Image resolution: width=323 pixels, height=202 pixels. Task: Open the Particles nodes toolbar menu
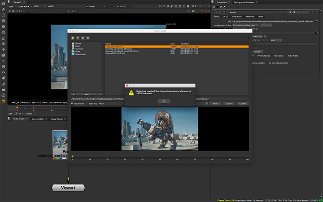[3, 61]
